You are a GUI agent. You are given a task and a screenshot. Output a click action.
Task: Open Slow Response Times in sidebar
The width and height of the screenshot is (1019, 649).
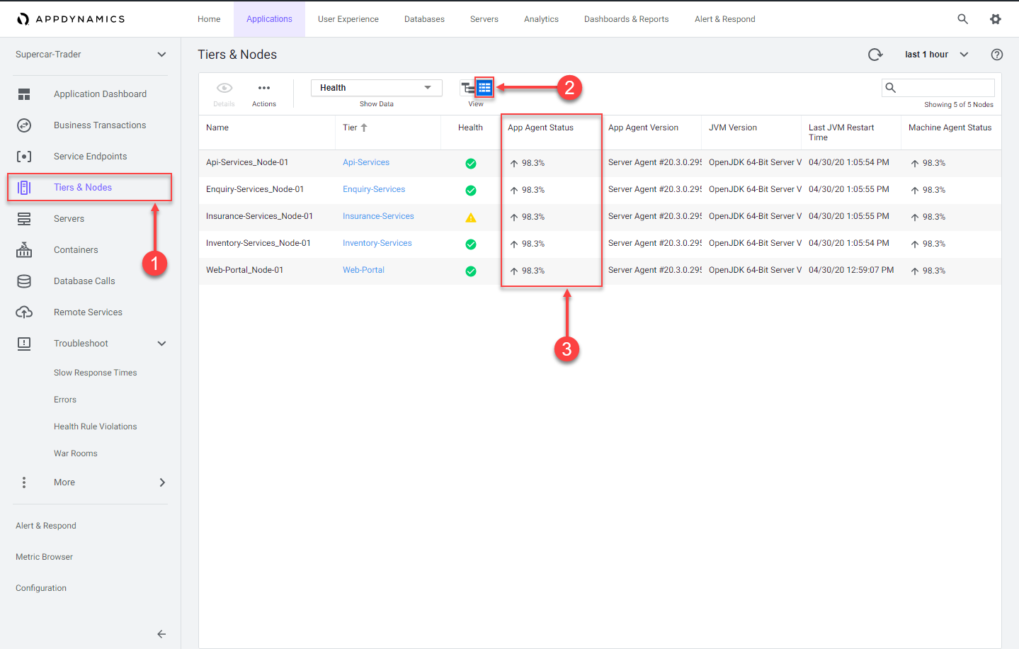[96, 373]
